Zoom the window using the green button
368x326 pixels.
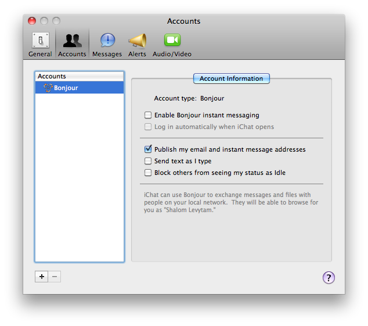[x=56, y=21]
